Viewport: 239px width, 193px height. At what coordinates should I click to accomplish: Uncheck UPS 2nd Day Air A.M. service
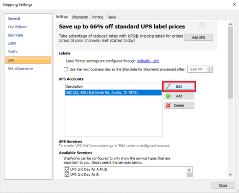(67, 170)
